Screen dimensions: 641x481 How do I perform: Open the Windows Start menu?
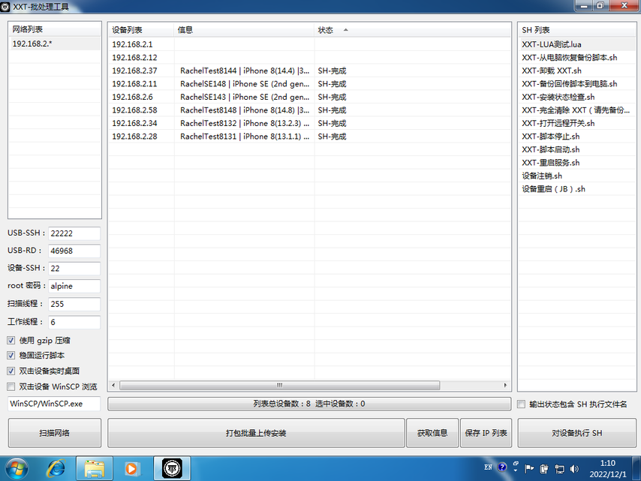(17, 468)
